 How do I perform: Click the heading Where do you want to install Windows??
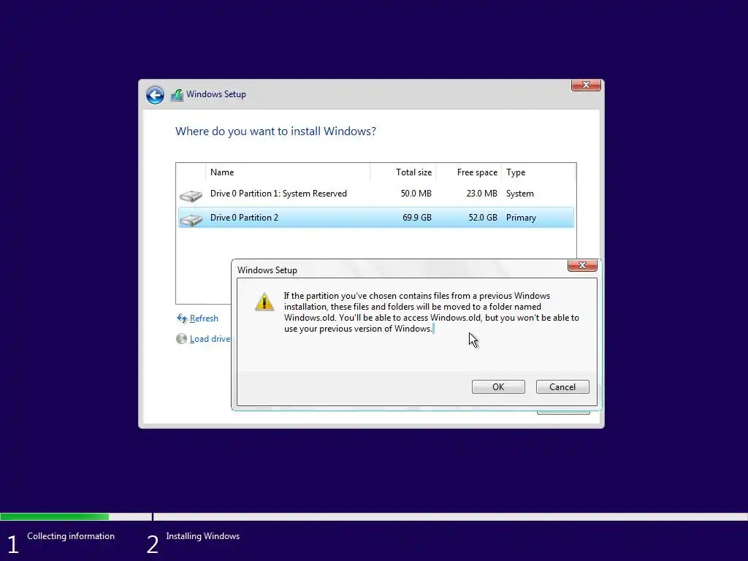tap(275, 131)
